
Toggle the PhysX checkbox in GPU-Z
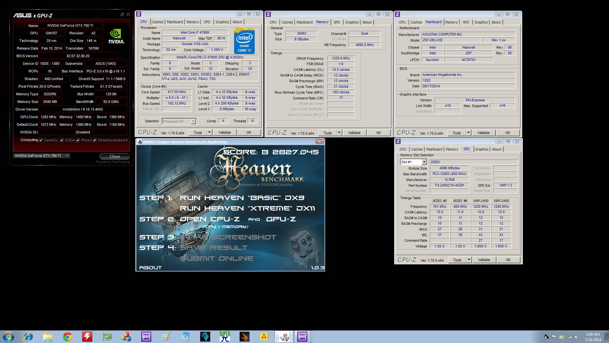[78, 140]
